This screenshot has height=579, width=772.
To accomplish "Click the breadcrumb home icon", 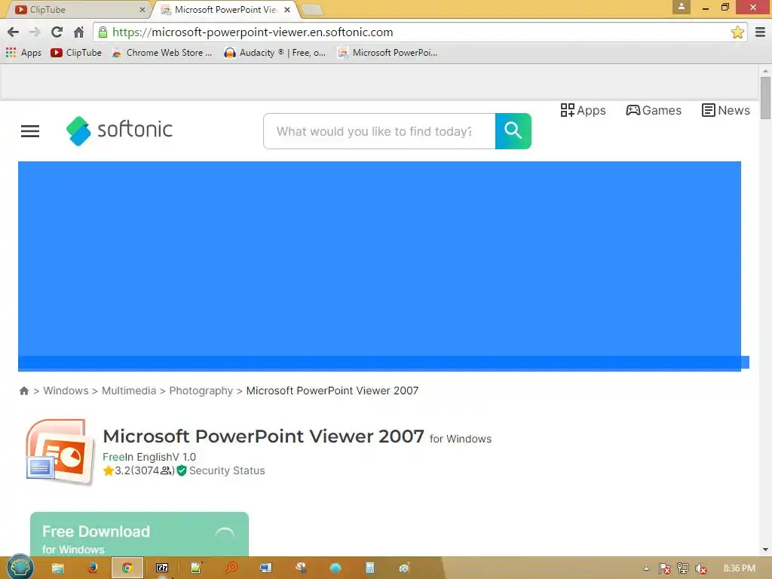I will pos(23,391).
